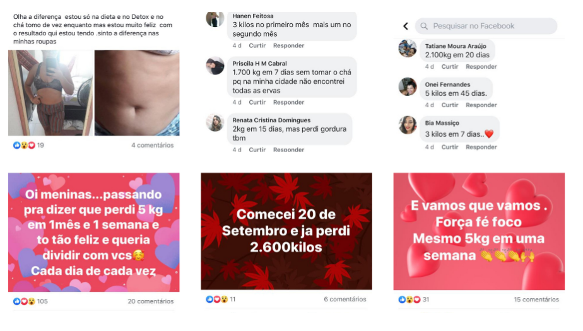Open Priscila H M Cabral's avatar
Screen dimensions: 583x331
215,66
